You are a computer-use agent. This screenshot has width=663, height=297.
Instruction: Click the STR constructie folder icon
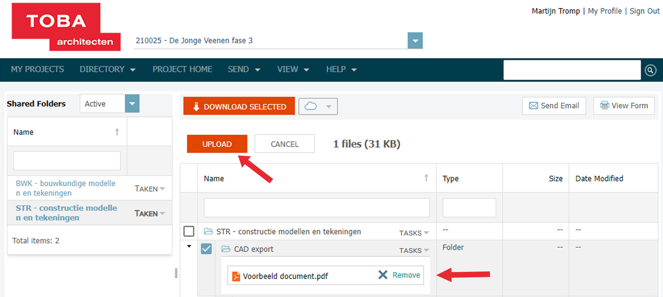tap(208, 231)
